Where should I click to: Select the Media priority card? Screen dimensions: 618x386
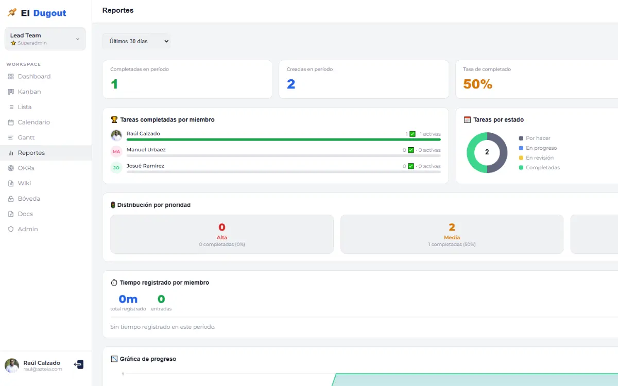(x=452, y=234)
